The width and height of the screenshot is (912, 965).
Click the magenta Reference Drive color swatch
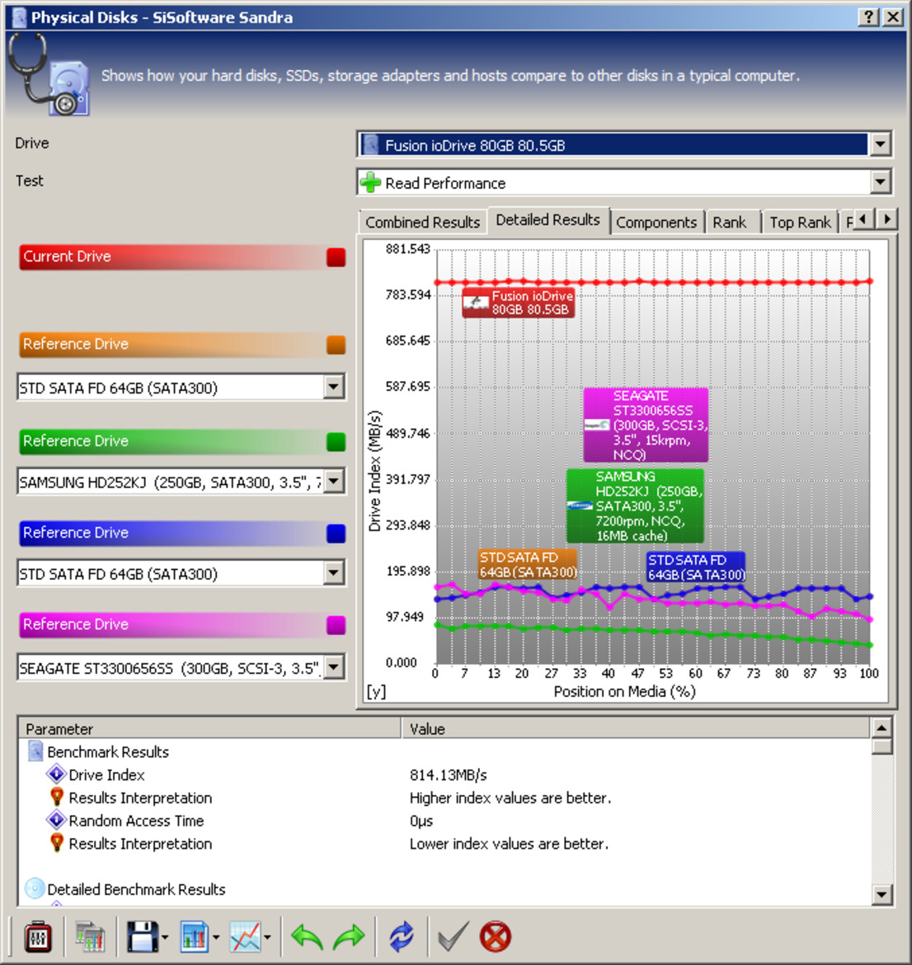point(336,625)
